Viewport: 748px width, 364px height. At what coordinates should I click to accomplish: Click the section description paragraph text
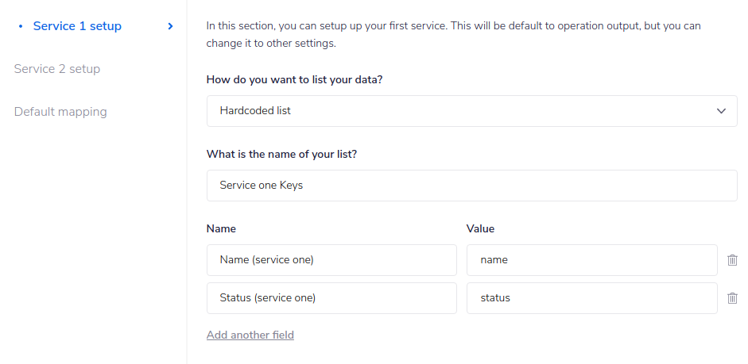453,34
